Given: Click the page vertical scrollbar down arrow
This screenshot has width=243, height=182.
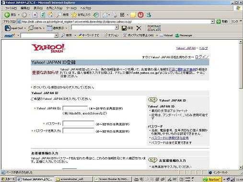Looking at the screenshot, I should click(x=241, y=167).
